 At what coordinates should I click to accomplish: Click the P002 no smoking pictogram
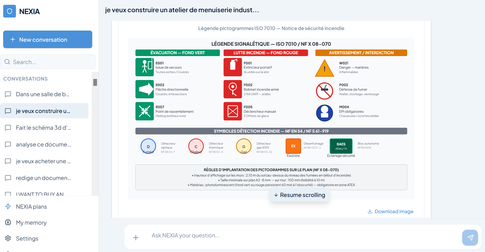click(x=324, y=91)
